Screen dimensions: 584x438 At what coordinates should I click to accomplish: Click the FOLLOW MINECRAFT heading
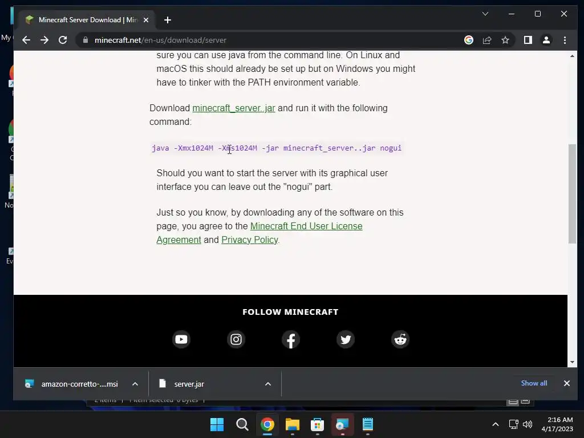pos(290,312)
